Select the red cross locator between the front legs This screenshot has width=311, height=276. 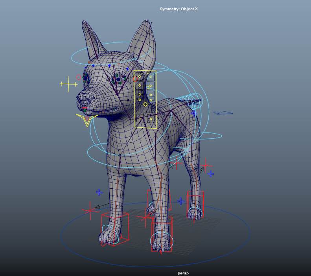pos(145,217)
